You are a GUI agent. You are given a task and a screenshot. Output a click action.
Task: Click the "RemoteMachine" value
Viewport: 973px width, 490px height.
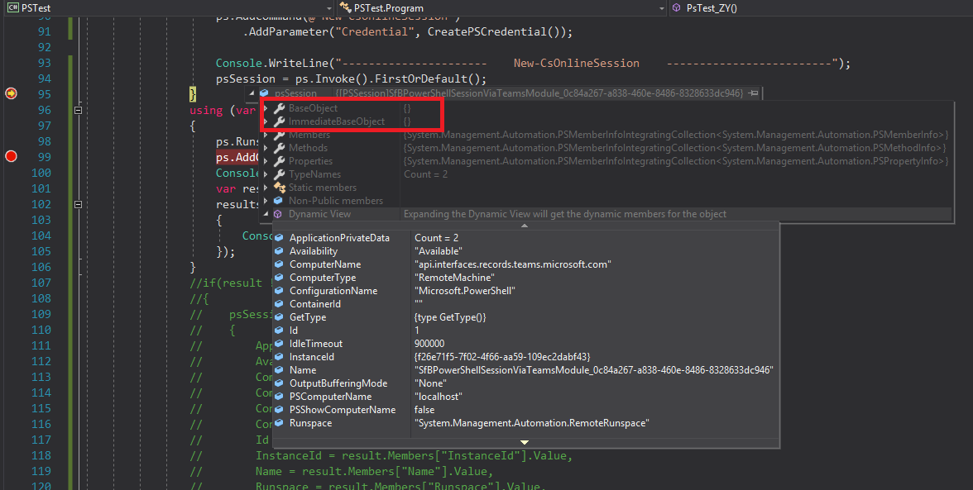point(454,278)
